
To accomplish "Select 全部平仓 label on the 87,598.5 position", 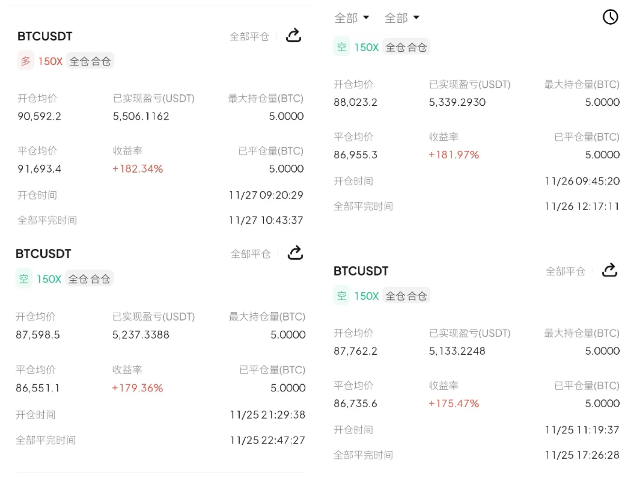I will pos(250,254).
